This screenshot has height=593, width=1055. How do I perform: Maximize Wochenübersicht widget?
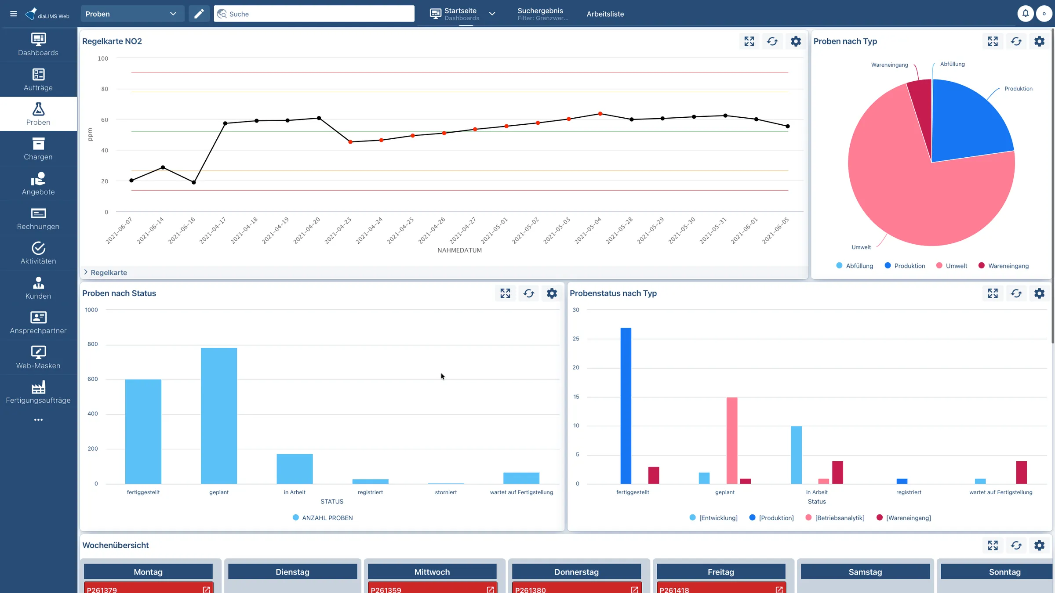[x=993, y=546]
